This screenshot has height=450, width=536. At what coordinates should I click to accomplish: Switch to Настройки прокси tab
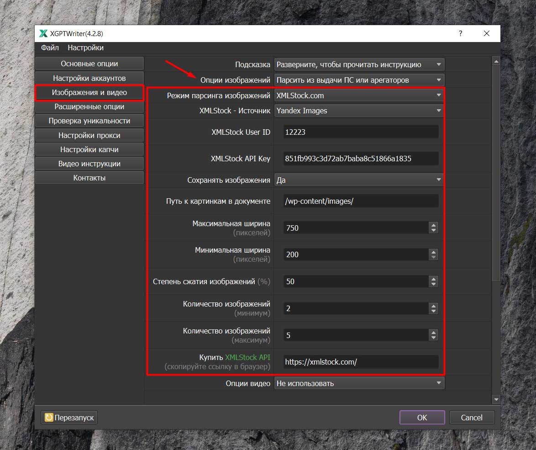89,135
